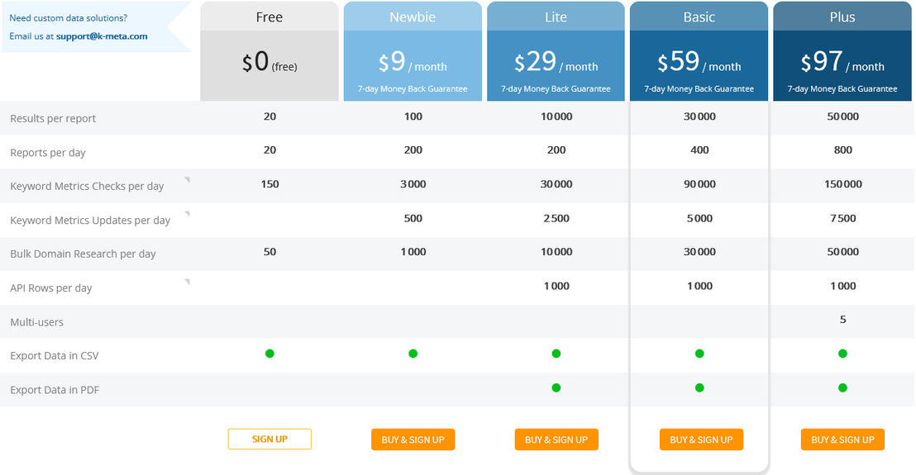Click BUY & SIGN UP for Plus plan
This screenshot has width=916, height=475.
coord(842,439)
